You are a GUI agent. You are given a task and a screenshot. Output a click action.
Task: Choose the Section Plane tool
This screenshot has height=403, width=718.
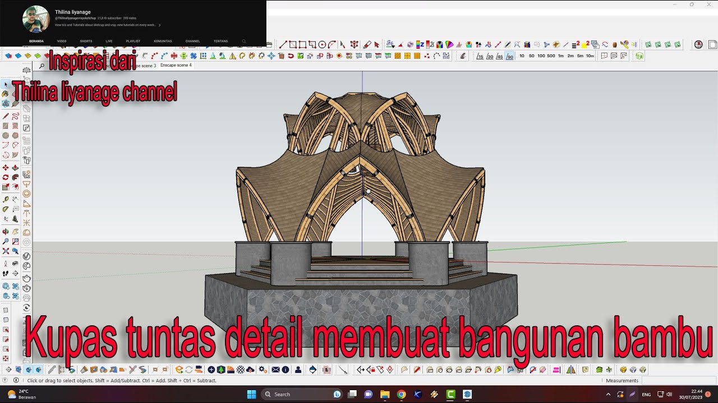15,273
